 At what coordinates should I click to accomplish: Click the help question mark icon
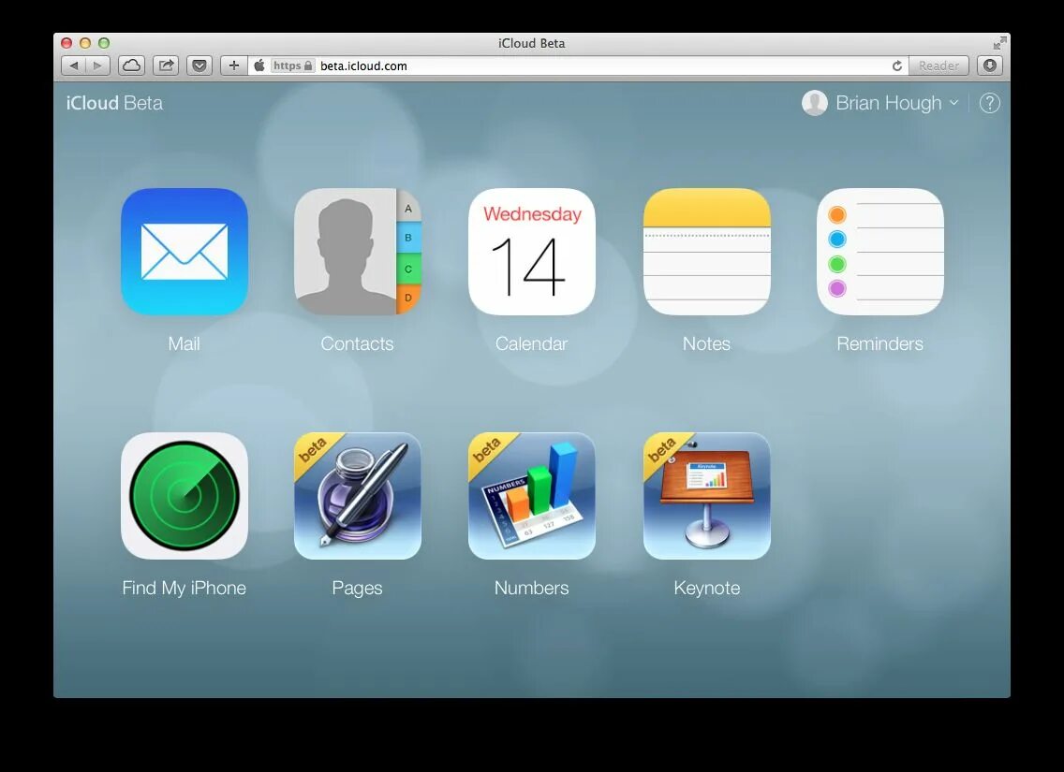[989, 103]
